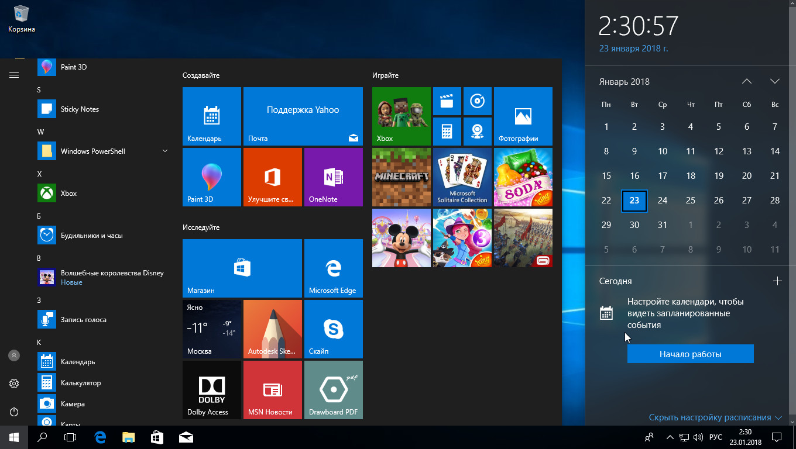Launch the Microsoft Edge tile
This screenshot has height=449, width=796.
[333, 268]
